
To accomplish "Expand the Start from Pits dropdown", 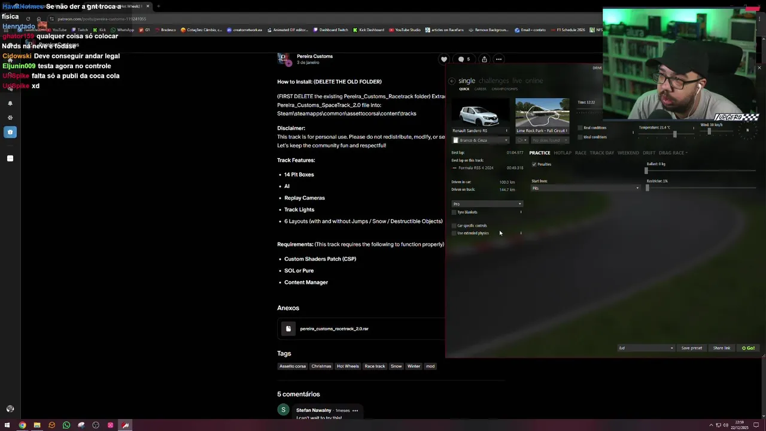I will pos(585,188).
